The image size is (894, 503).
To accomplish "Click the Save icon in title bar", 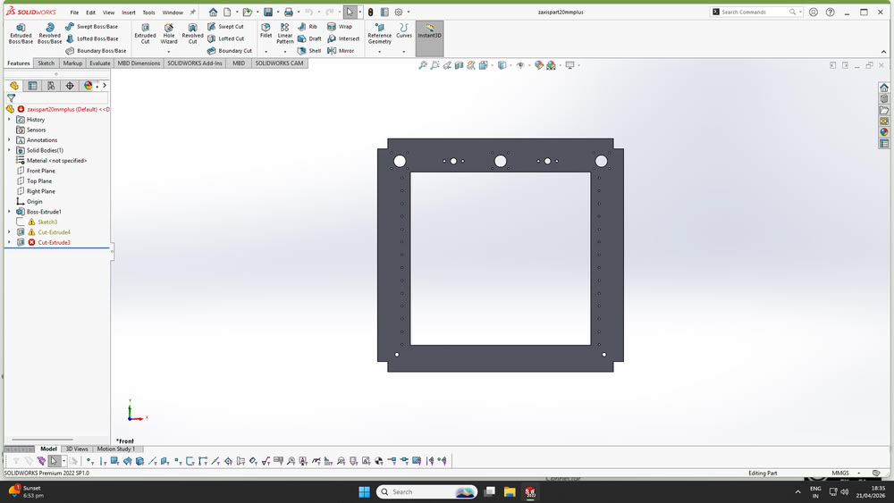I will tap(267, 12).
